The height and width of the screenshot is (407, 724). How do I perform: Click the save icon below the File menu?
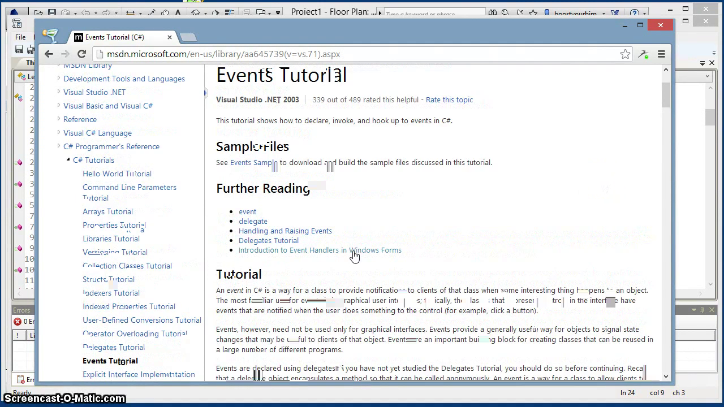click(x=19, y=50)
